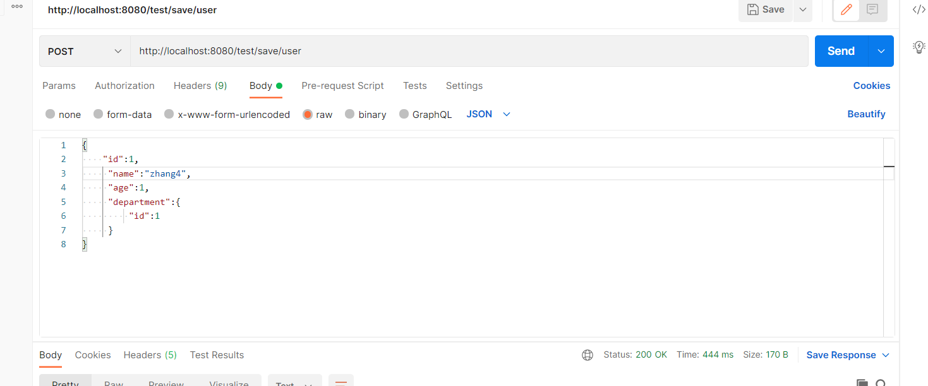Open the Settings tab
Screen dimensions: 928x386
tap(464, 86)
